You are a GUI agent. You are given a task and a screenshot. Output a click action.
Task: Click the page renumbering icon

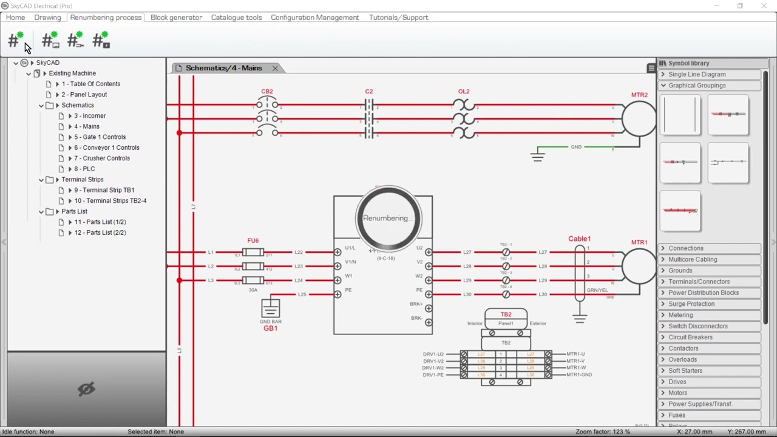click(50, 40)
